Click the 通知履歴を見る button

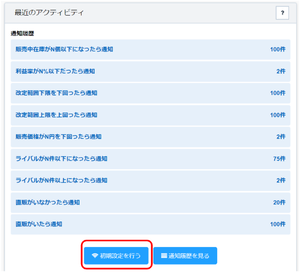[185, 256]
